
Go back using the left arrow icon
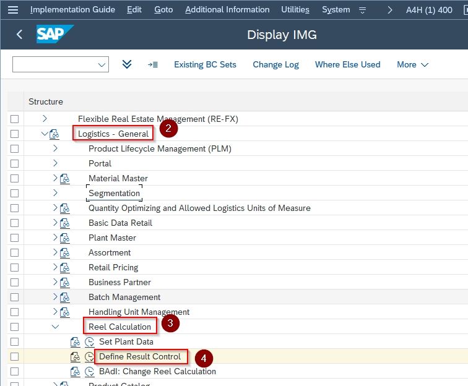(19, 34)
